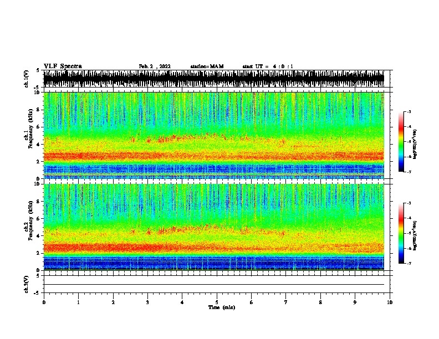Click the ch.3(V) axis label
Image resolution: width=439 pixels, height=339 pixels.
click(x=27, y=284)
